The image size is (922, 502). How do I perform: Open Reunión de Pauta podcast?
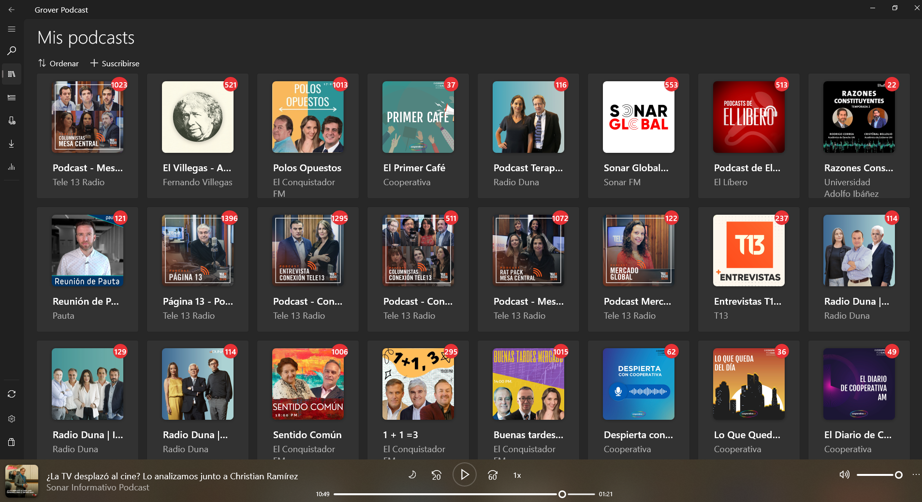coord(88,269)
